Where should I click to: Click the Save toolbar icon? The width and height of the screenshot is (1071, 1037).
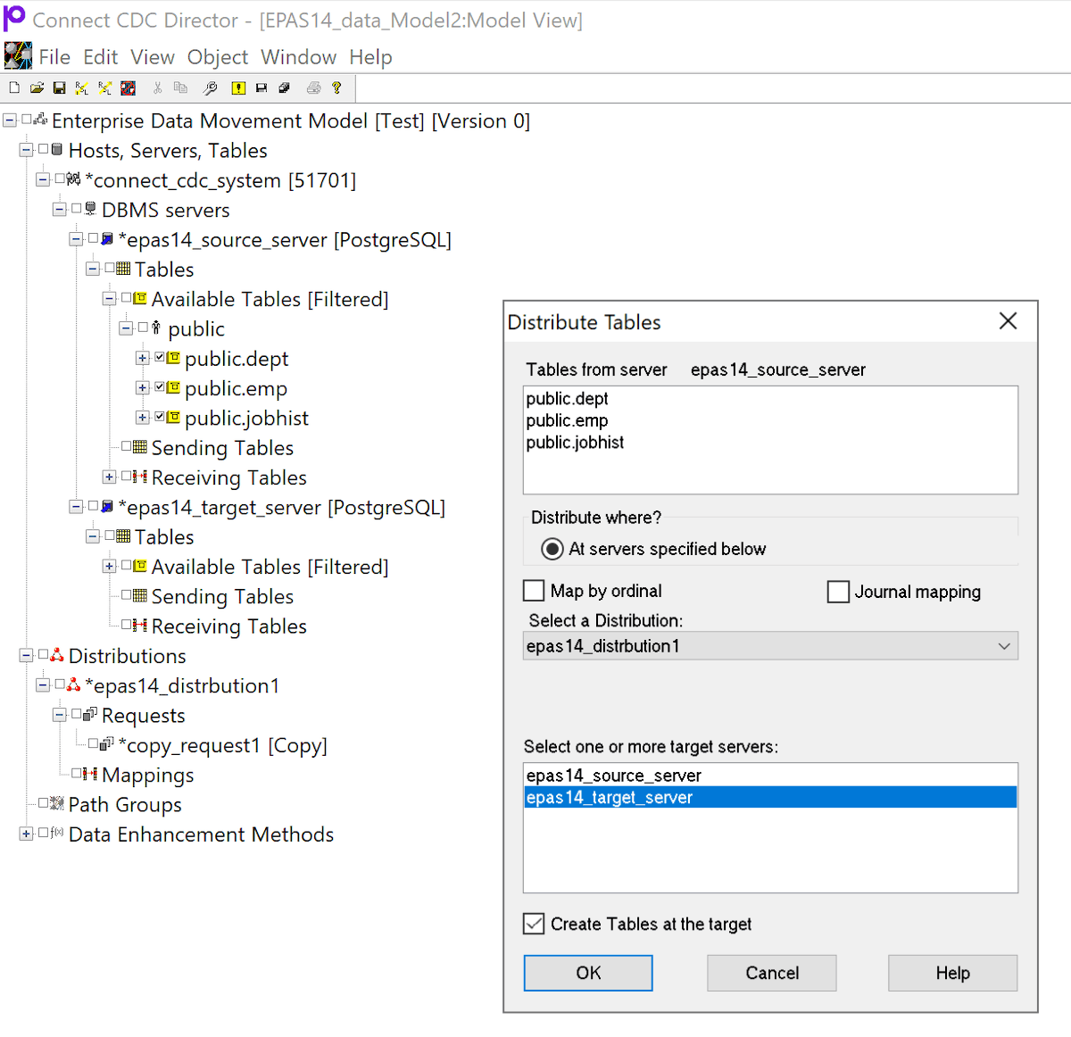click(x=59, y=87)
